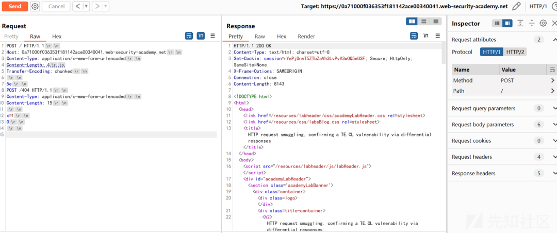Open the Render tab in the Response panel
The image size is (557, 233).
tap(306, 36)
